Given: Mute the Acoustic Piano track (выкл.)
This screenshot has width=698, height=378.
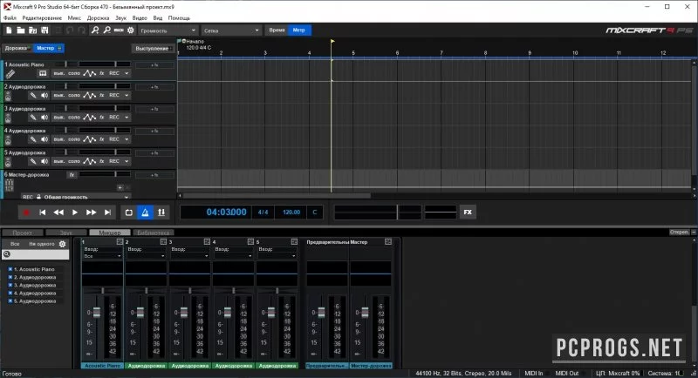Looking at the screenshot, I should [x=58, y=73].
